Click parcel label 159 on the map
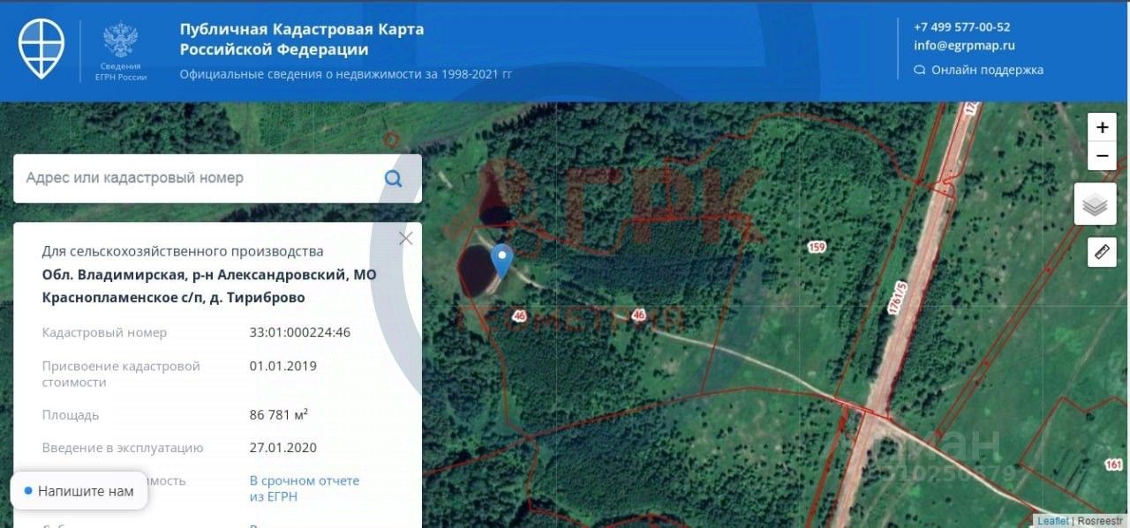This screenshot has width=1130, height=528. coord(817,247)
